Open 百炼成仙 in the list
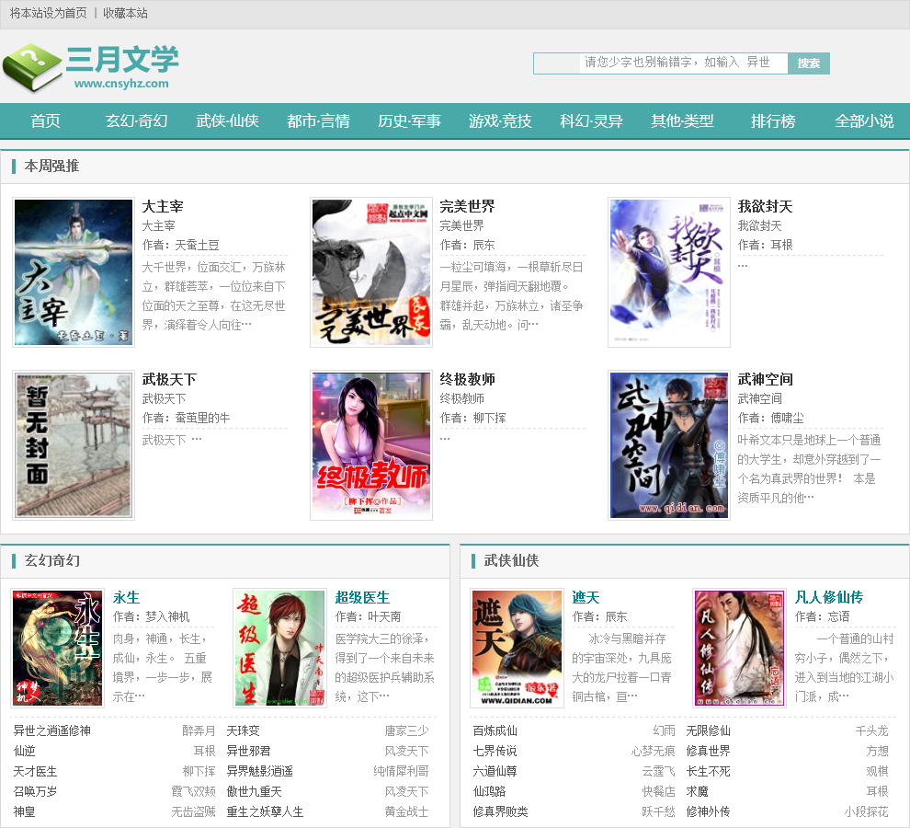This screenshot has height=828, width=910. (495, 730)
